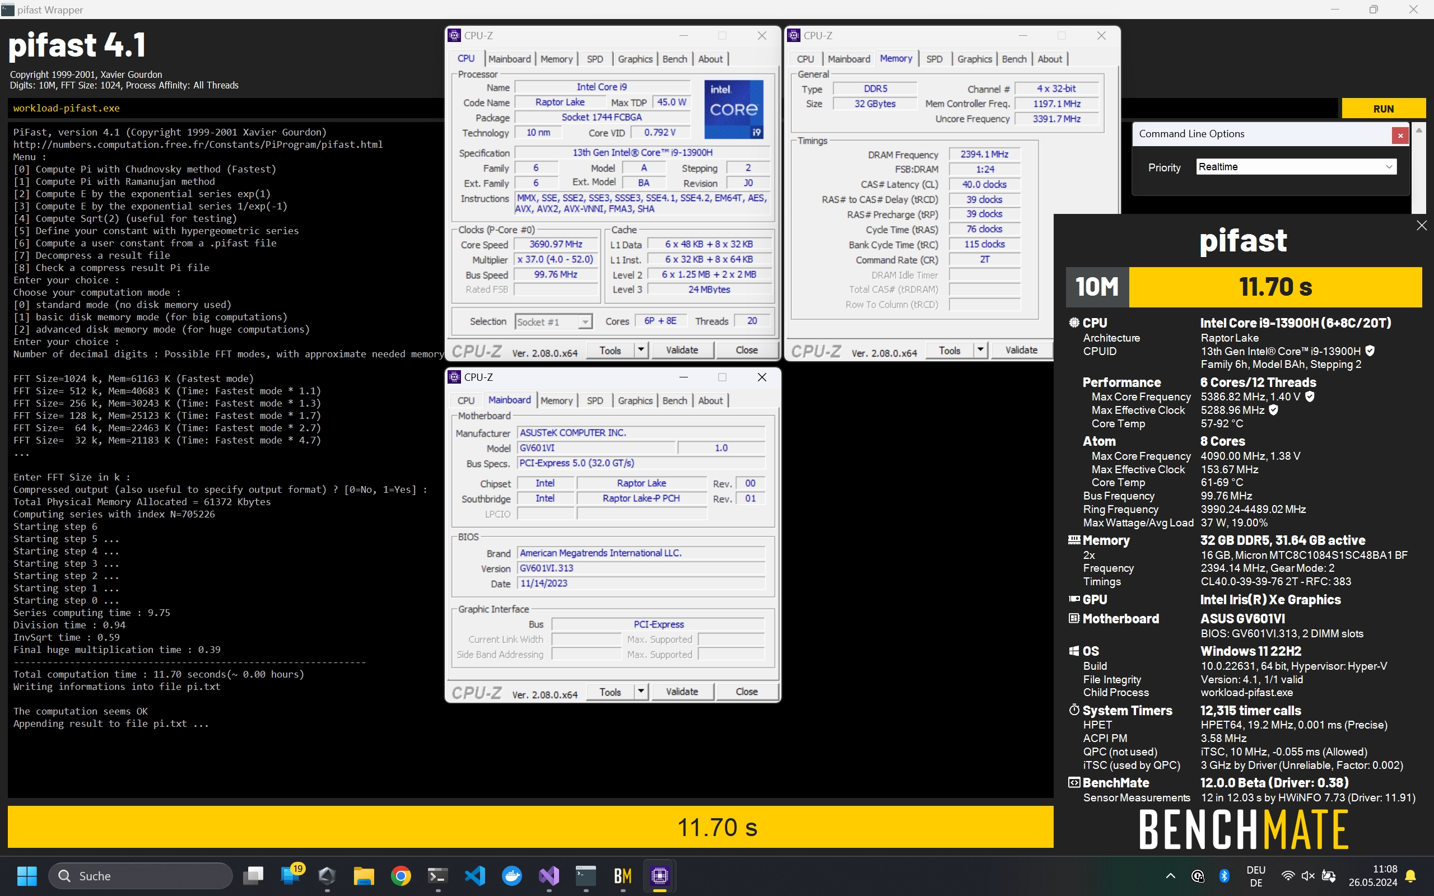Image resolution: width=1434 pixels, height=896 pixels.
Task: Open Graphics tab in CPU-Z Memory window
Action: point(974,59)
